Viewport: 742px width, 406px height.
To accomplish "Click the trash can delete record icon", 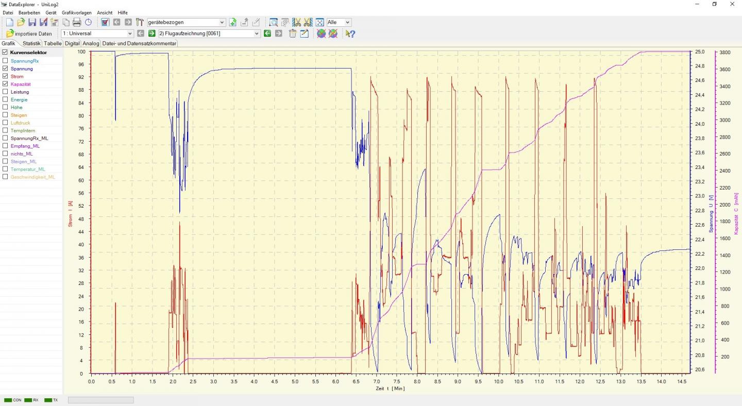I will point(293,33).
